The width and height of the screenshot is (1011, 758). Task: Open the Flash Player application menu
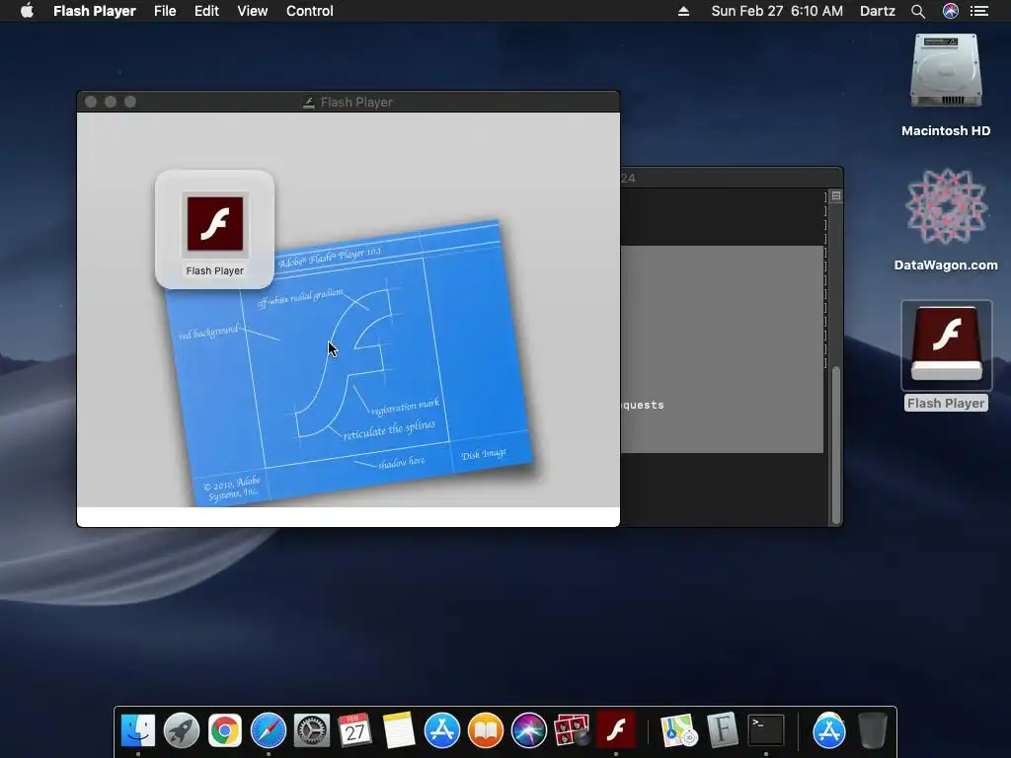[x=94, y=11]
